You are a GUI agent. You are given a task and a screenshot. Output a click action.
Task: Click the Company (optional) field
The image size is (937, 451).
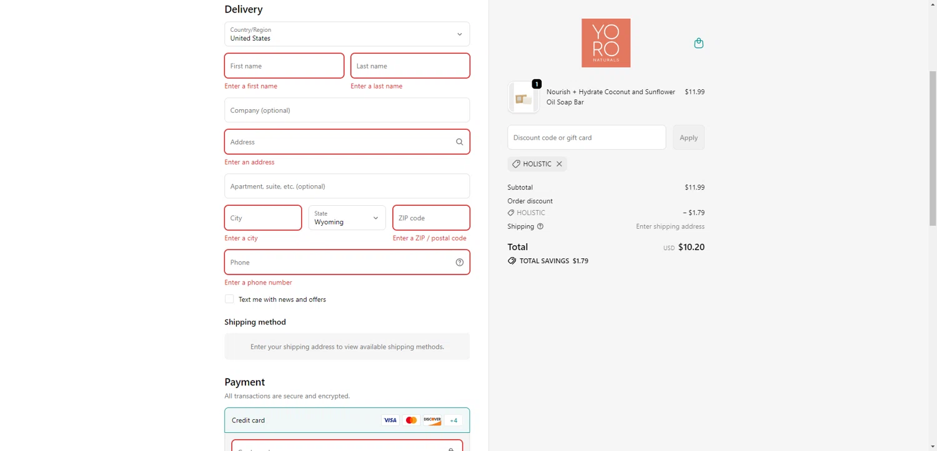coord(347,110)
